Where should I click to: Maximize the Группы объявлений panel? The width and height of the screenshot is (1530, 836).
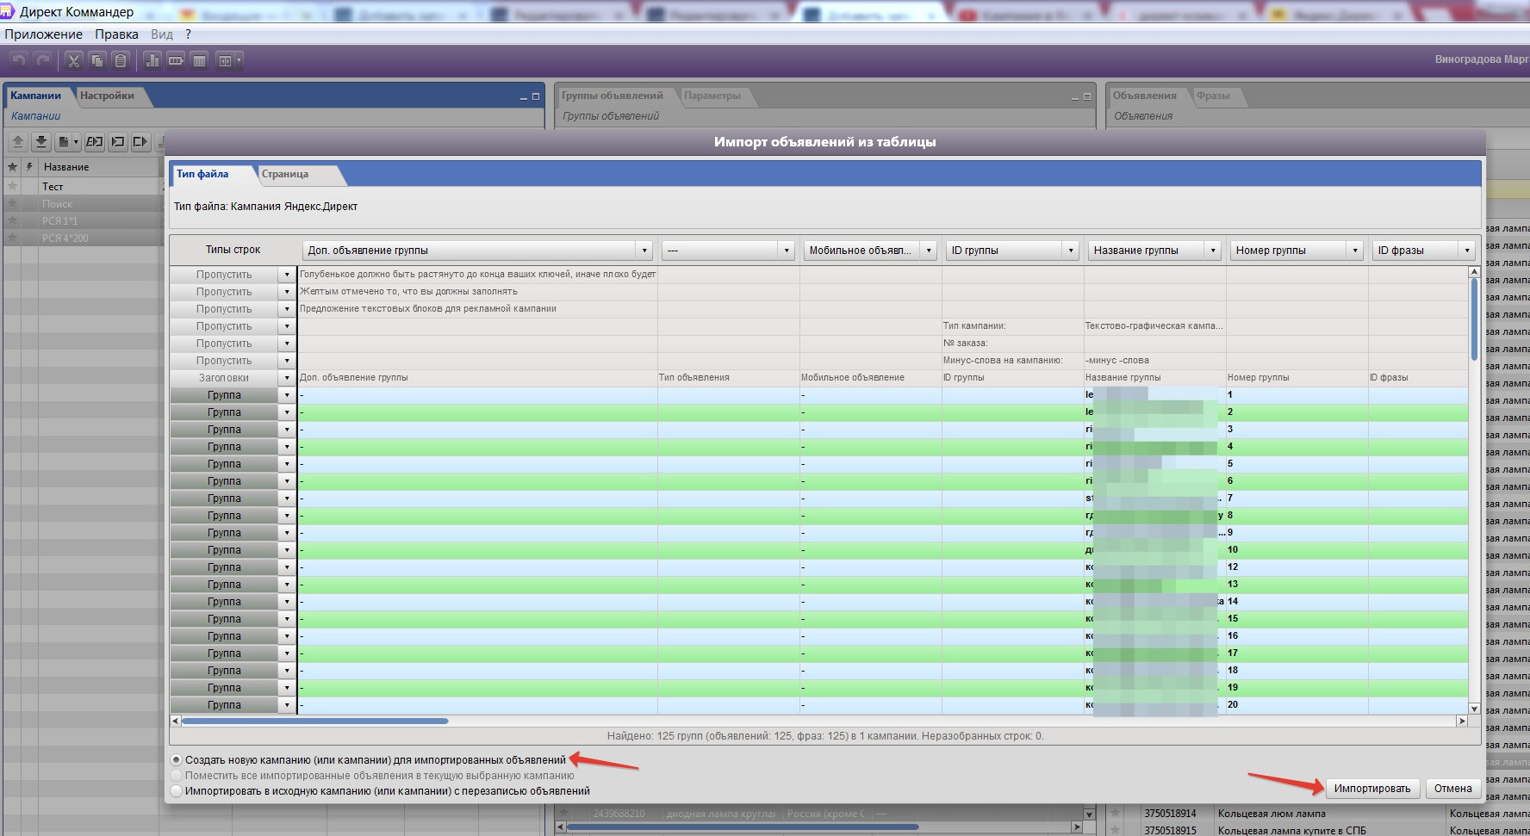coord(1086,96)
